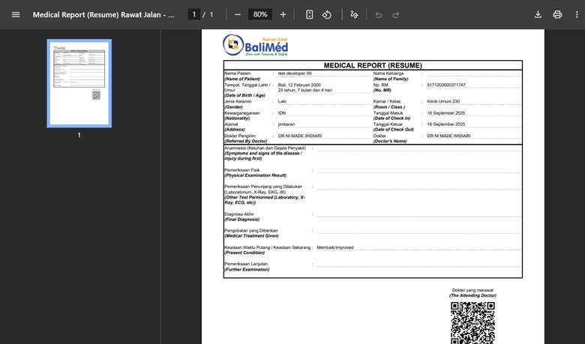The width and height of the screenshot is (585, 344).
Task: Click the fit to page icon
Action: pyautogui.click(x=310, y=14)
